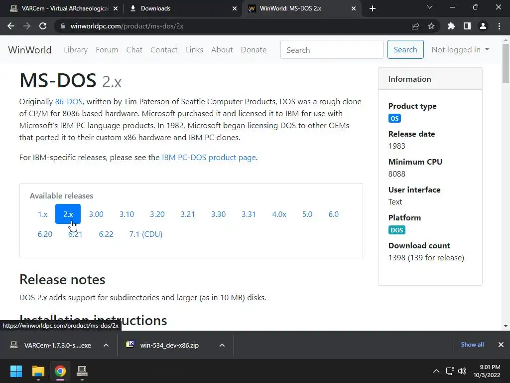Close the downloads shelf
The width and height of the screenshot is (510, 383).
[501, 345]
